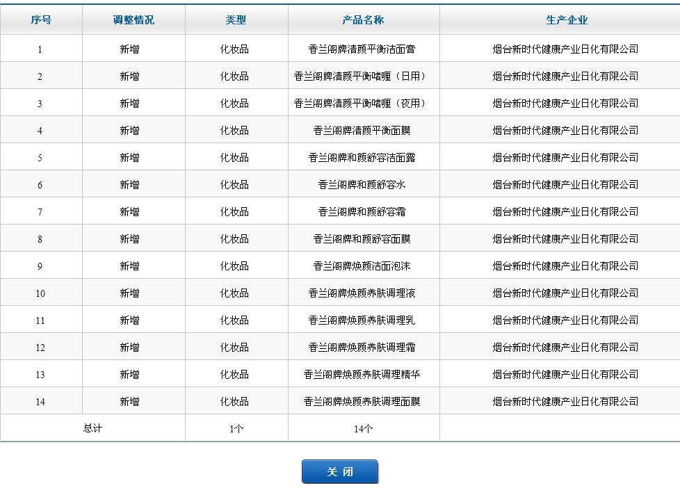Click product 香兰阁牌和颜舒容洁面露
Screen dimensions: 680x488
pyautogui.click(x=362, y=158)
